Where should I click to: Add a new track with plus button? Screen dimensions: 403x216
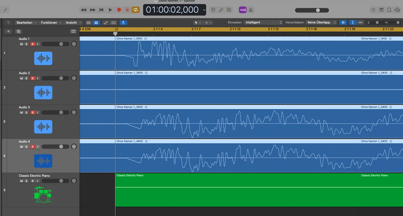[x=9, y=31]
